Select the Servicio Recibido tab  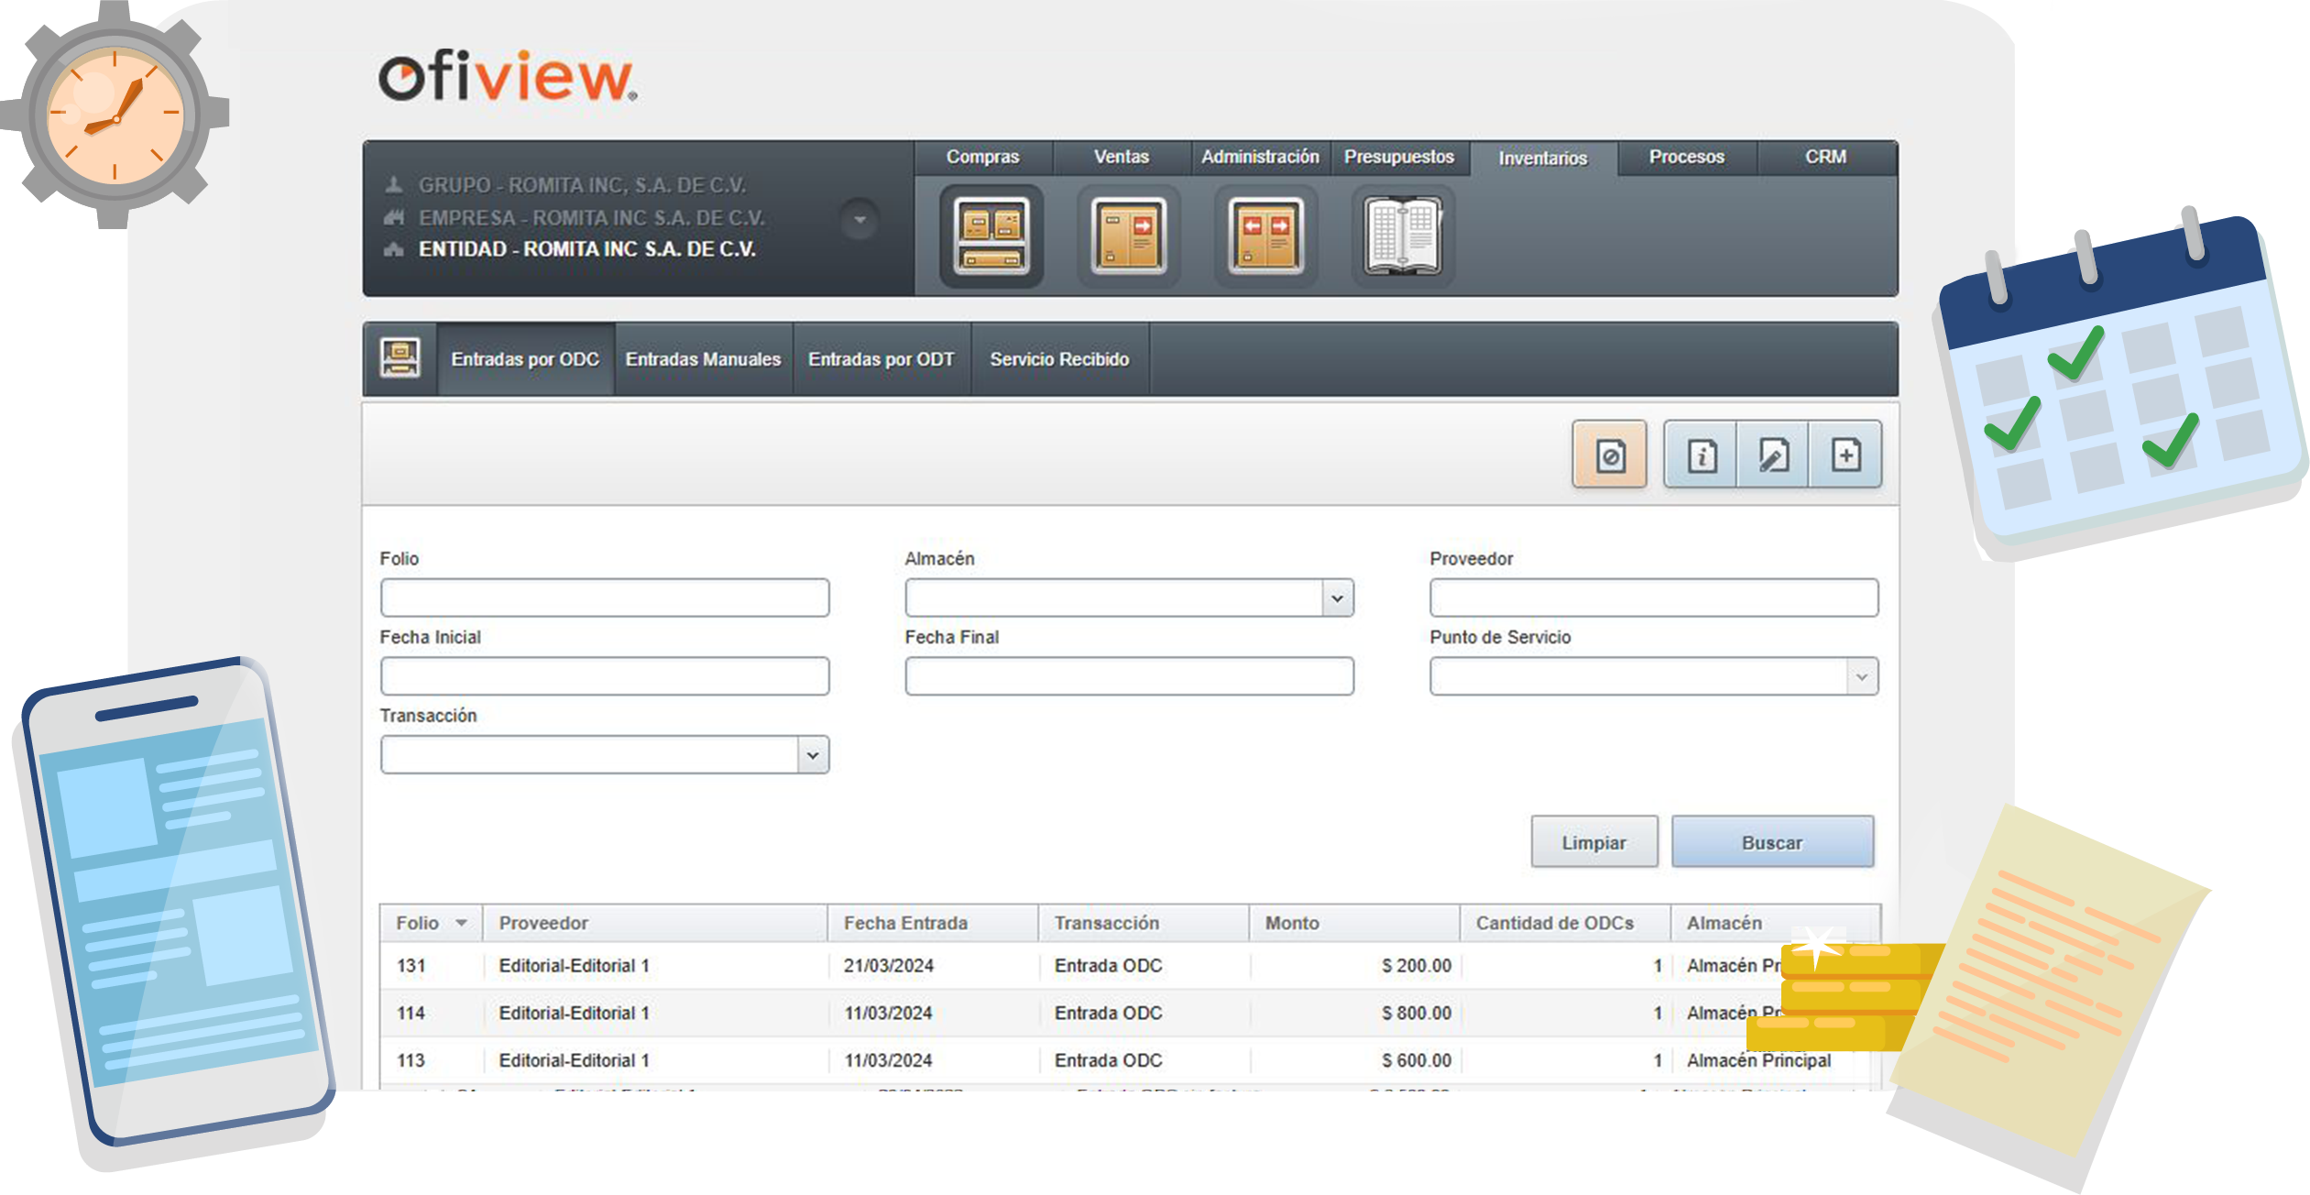point(1058,359)
